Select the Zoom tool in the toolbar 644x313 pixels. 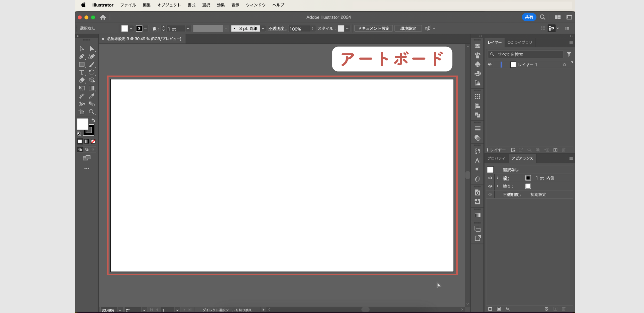[92, 111]
